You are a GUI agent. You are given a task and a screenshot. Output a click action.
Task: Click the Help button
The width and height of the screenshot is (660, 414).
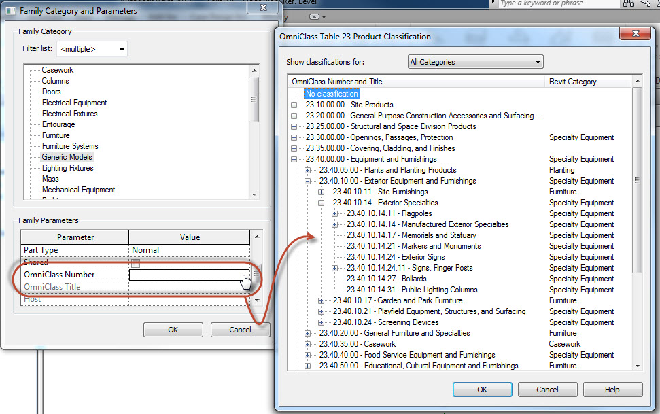(x=612, y=389)
